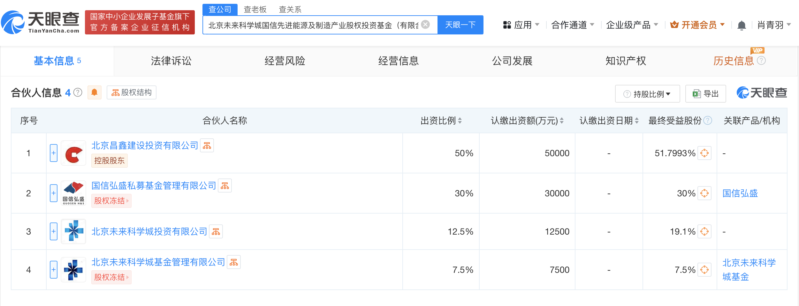Image resolution: width=799 pixels, height=306 pixels.
Task: Click the company search input field
Action: [313, 25]
